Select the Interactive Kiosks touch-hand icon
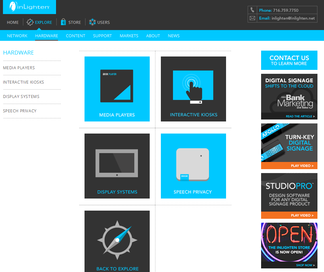The height and width of the screenshot is (272, 324). point(193,86)
